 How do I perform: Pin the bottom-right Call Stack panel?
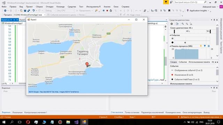coord(214,88)
